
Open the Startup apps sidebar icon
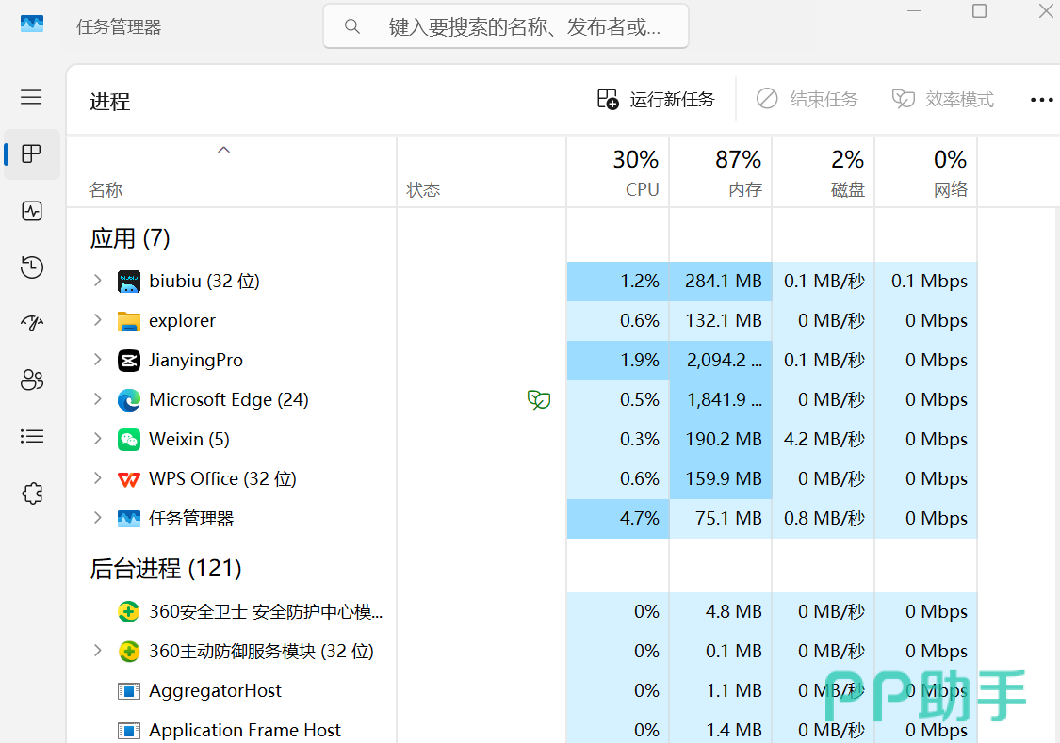point(32,323)
